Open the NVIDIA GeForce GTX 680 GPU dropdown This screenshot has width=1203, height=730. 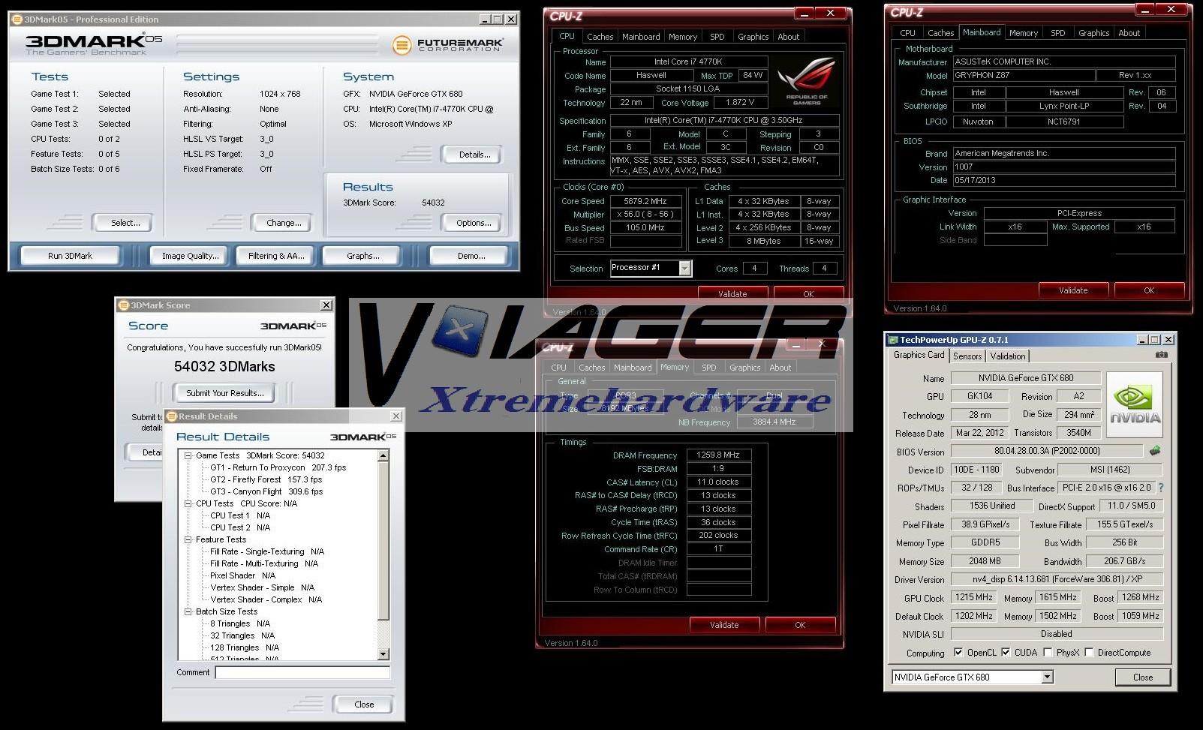[x=1047, y=677]
